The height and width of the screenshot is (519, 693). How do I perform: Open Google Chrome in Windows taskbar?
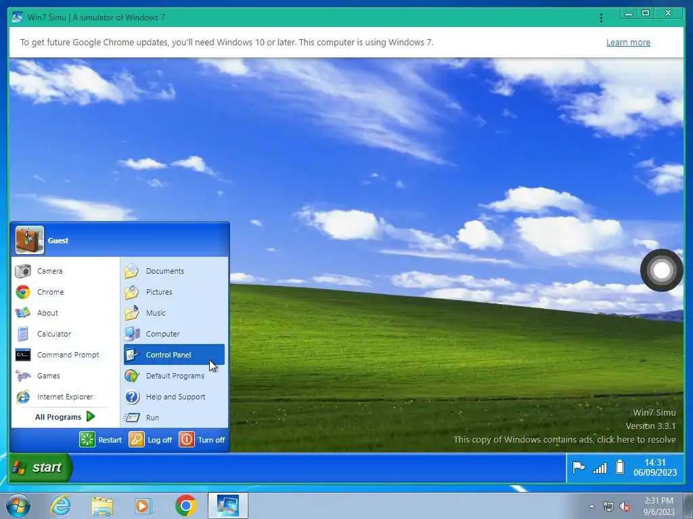[x=185, y=505]
